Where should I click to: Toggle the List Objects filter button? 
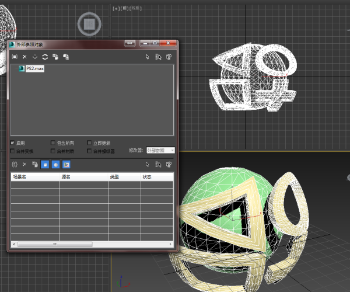(x=45, y=165)
